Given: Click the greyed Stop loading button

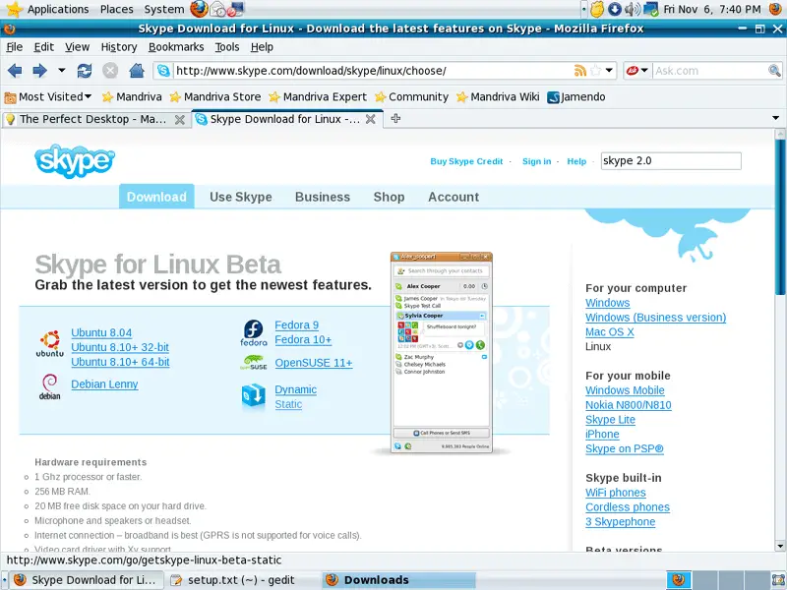Looking at the screenshot, I should (110, 71).
